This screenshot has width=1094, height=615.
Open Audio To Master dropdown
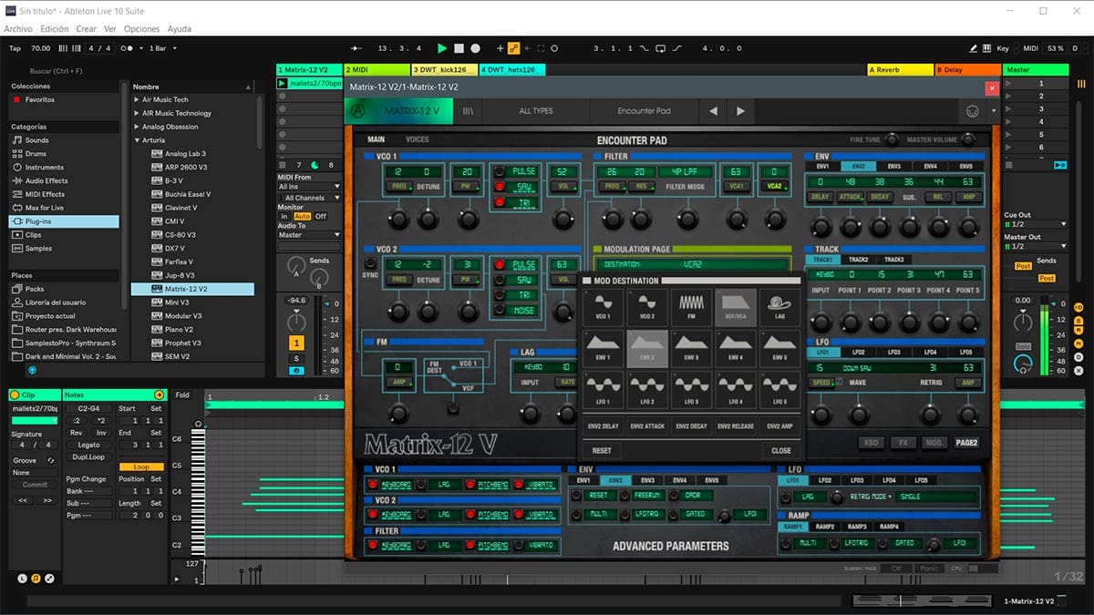coord(309,235)
